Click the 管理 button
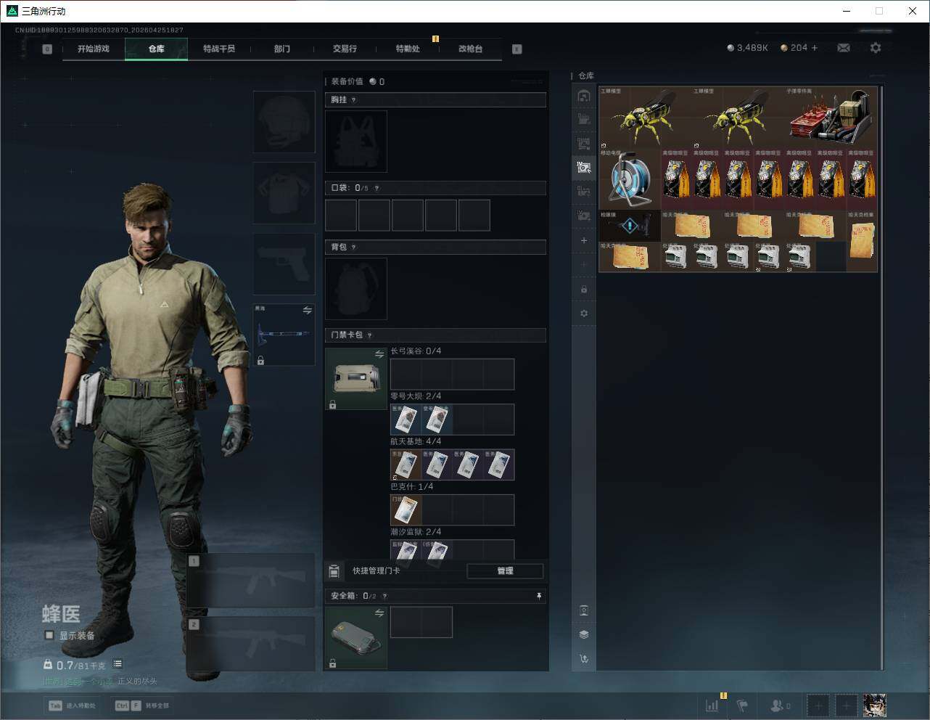 coord(505,571)
